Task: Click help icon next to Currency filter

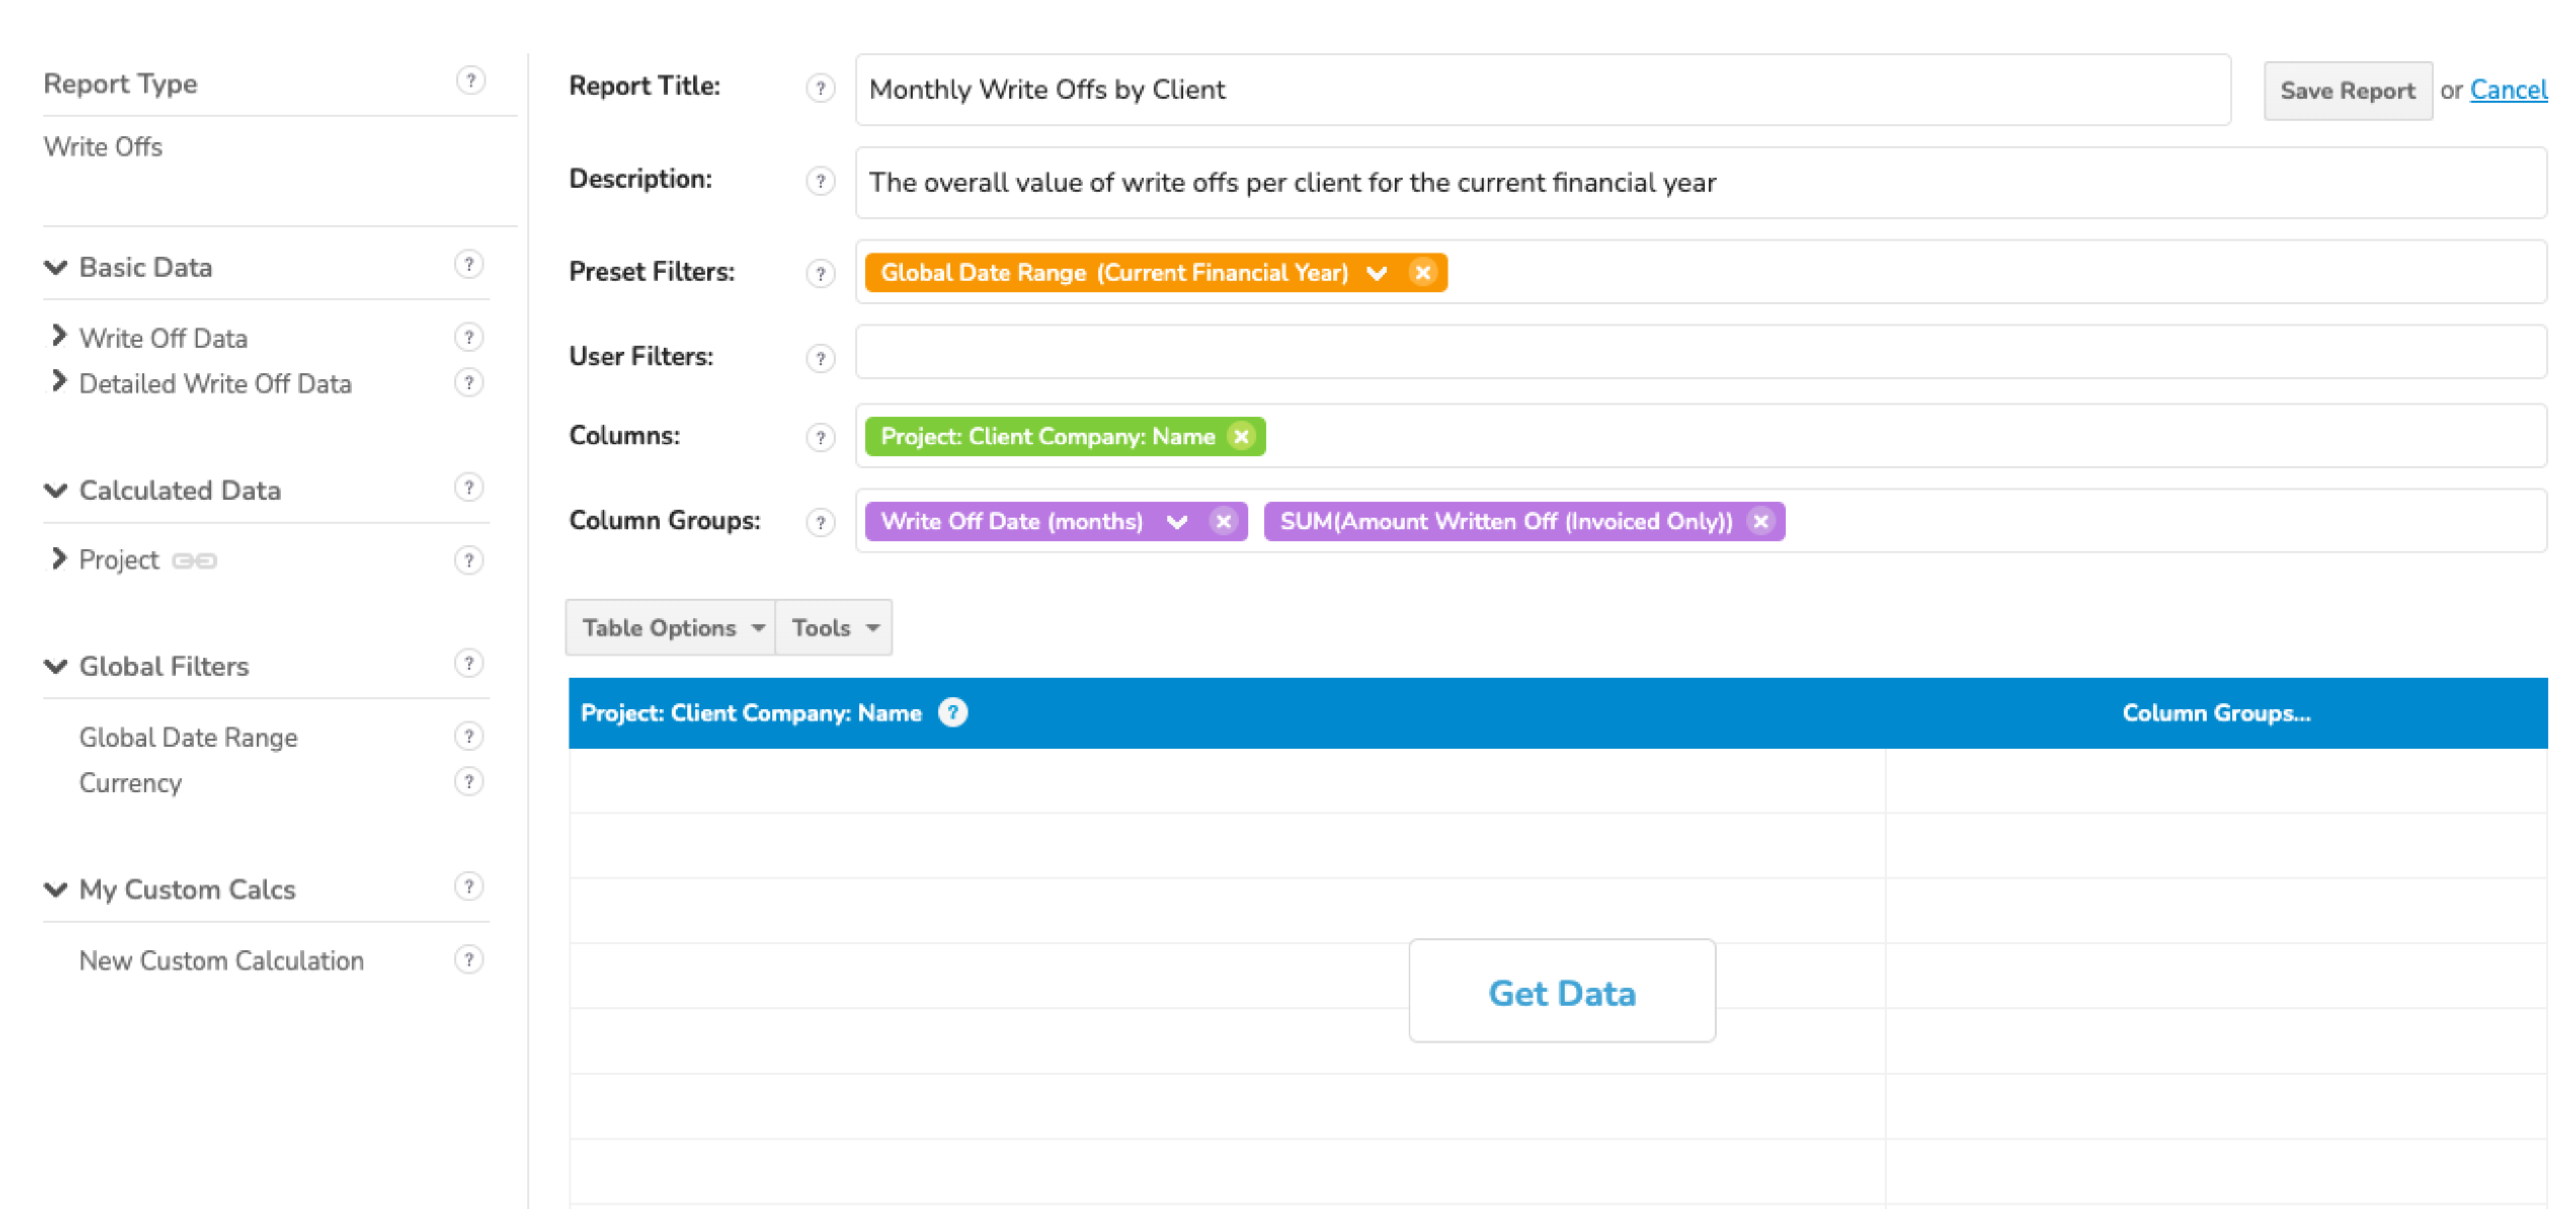Action: (468, 781)
